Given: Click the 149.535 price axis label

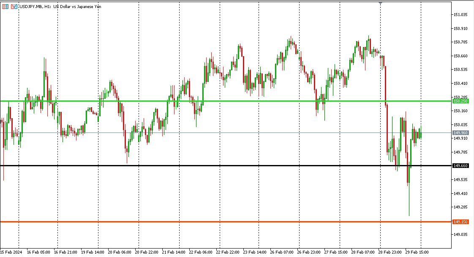Looking at the screenshot, I should [x=461, y=180].
